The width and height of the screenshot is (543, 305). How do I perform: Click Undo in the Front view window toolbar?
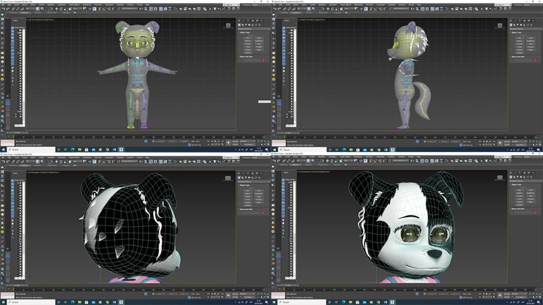coord(3,9)
